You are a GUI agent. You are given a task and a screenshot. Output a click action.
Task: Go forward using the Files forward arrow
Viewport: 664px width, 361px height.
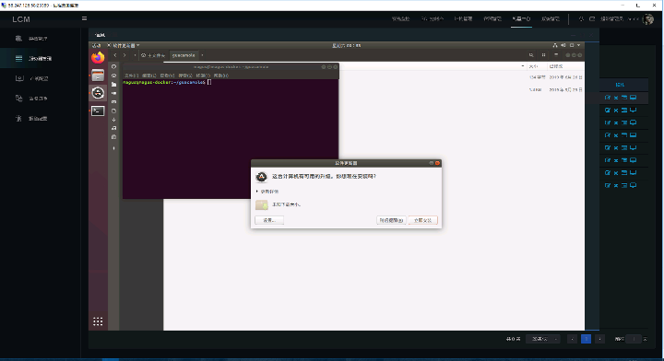point(125,55)
